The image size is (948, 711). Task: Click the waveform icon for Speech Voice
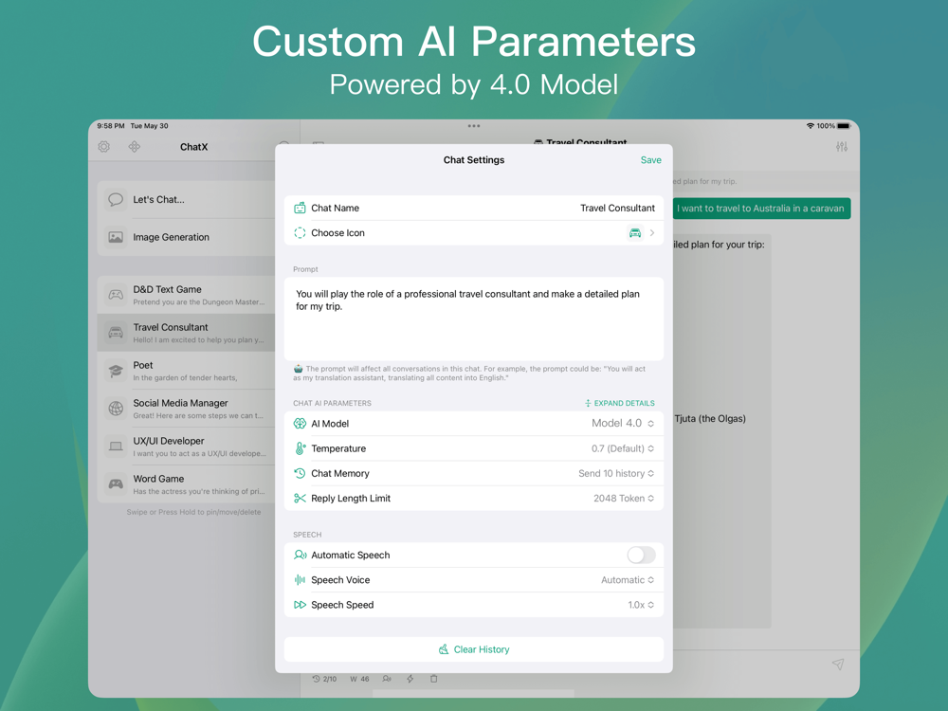point(300,580)
